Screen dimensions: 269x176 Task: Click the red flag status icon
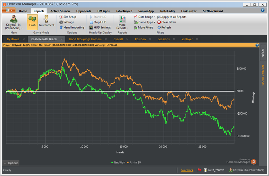point(199,170)
